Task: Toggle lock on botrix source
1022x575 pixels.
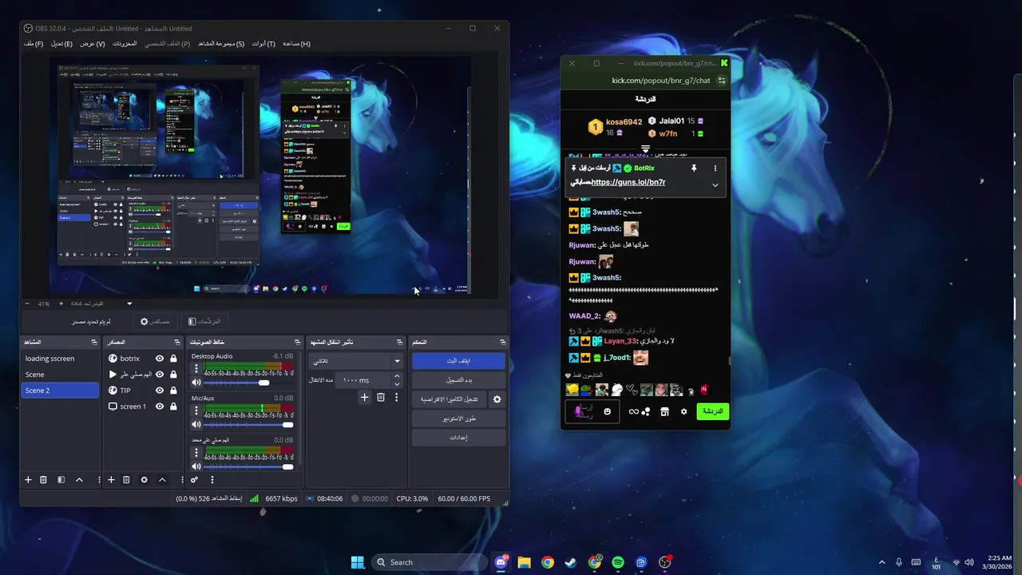Action: (x=173, y=359)
